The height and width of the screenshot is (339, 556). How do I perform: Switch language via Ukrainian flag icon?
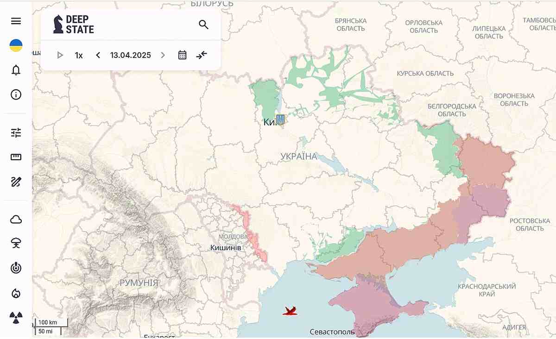click(16, 45)
